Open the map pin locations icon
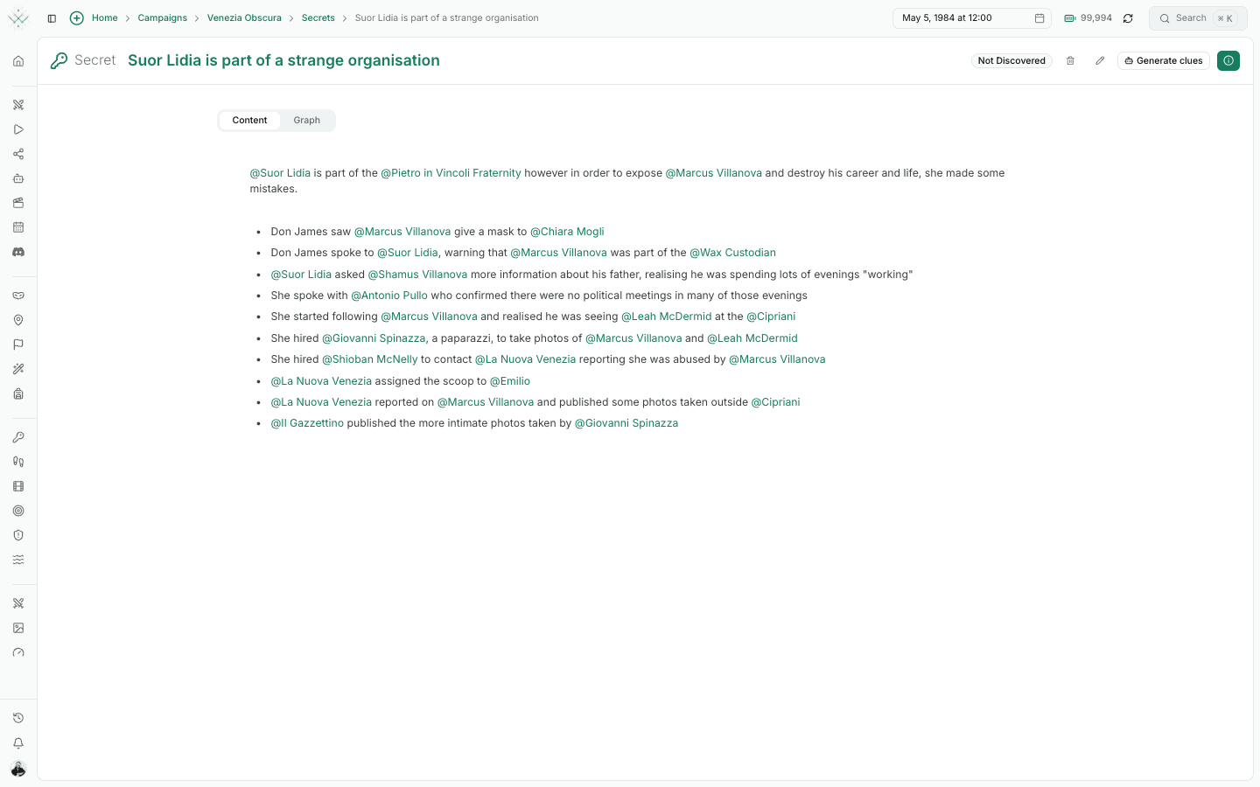The width and height of the screenshot is (1260, 787). point(18,320)
